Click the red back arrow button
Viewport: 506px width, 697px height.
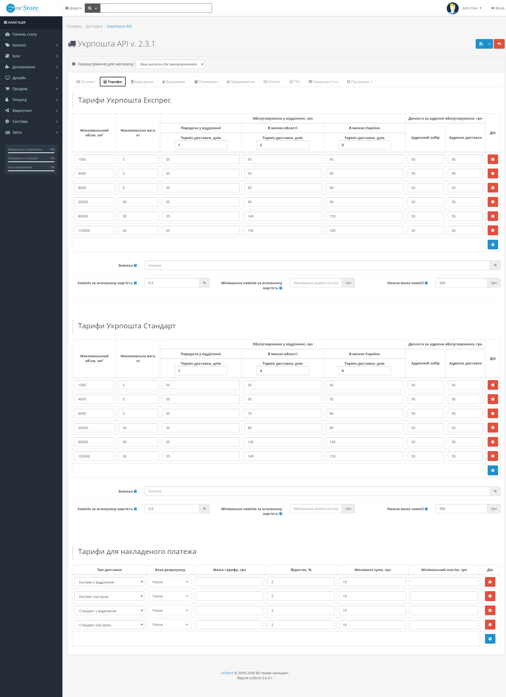tap(499, 44)
